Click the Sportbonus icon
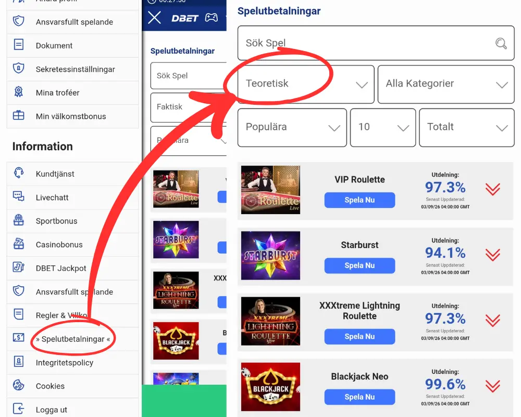Image resolution: width=521 pixels, height=417 pixels. click(19, 220)
